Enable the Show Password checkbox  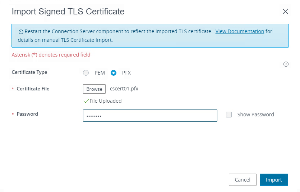(x=229, y=115)
